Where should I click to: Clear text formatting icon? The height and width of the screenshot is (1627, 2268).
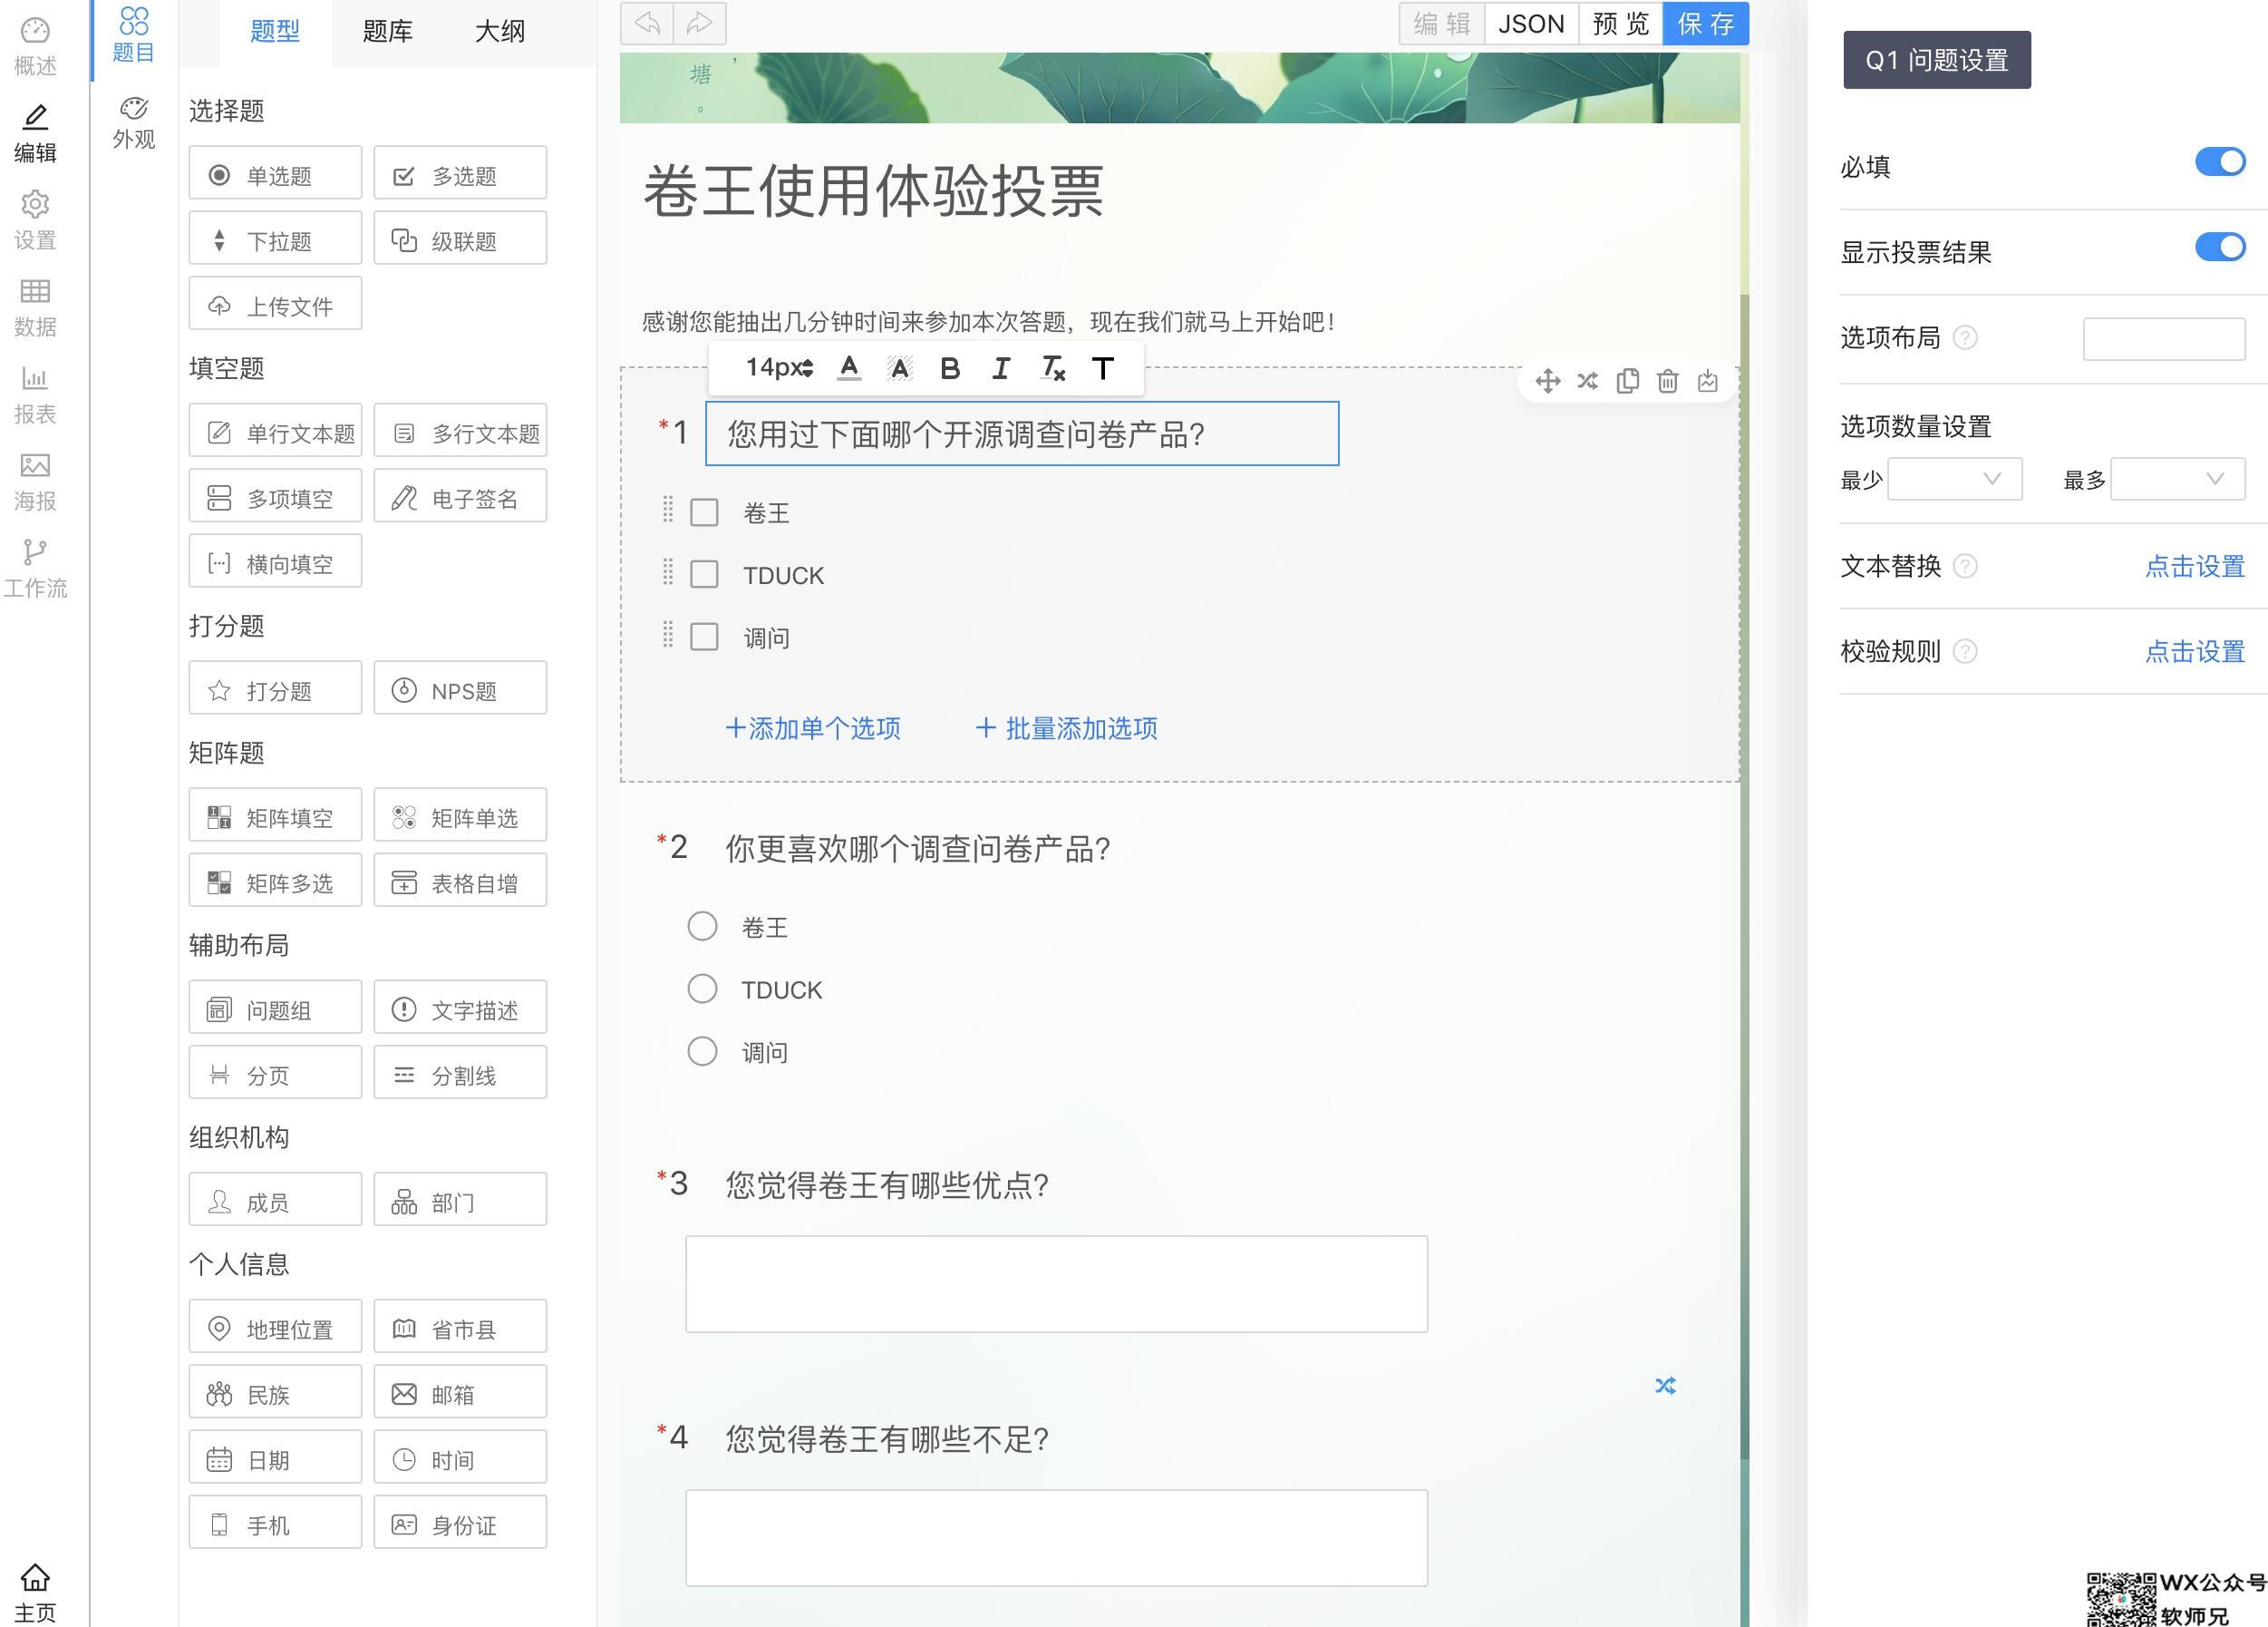coord(1053,369)
